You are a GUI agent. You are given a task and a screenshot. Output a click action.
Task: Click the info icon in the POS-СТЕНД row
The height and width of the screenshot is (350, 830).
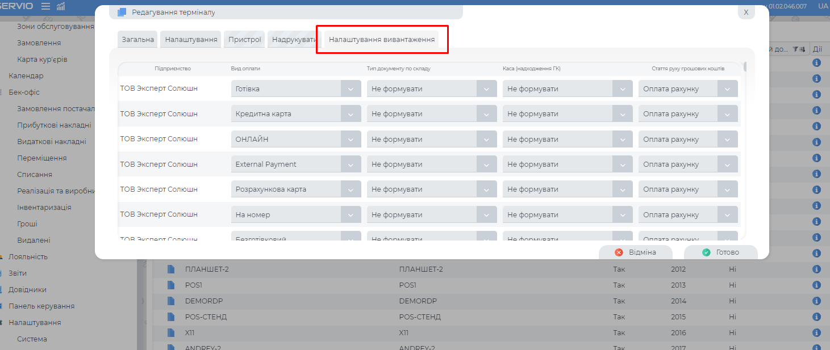pos(817,317)
